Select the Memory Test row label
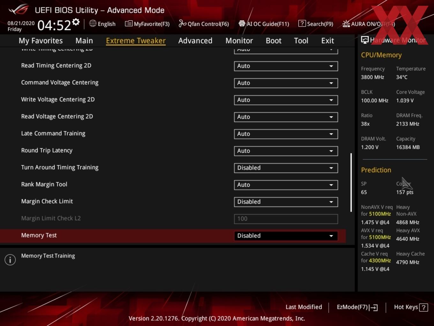 tap(39, 235)
